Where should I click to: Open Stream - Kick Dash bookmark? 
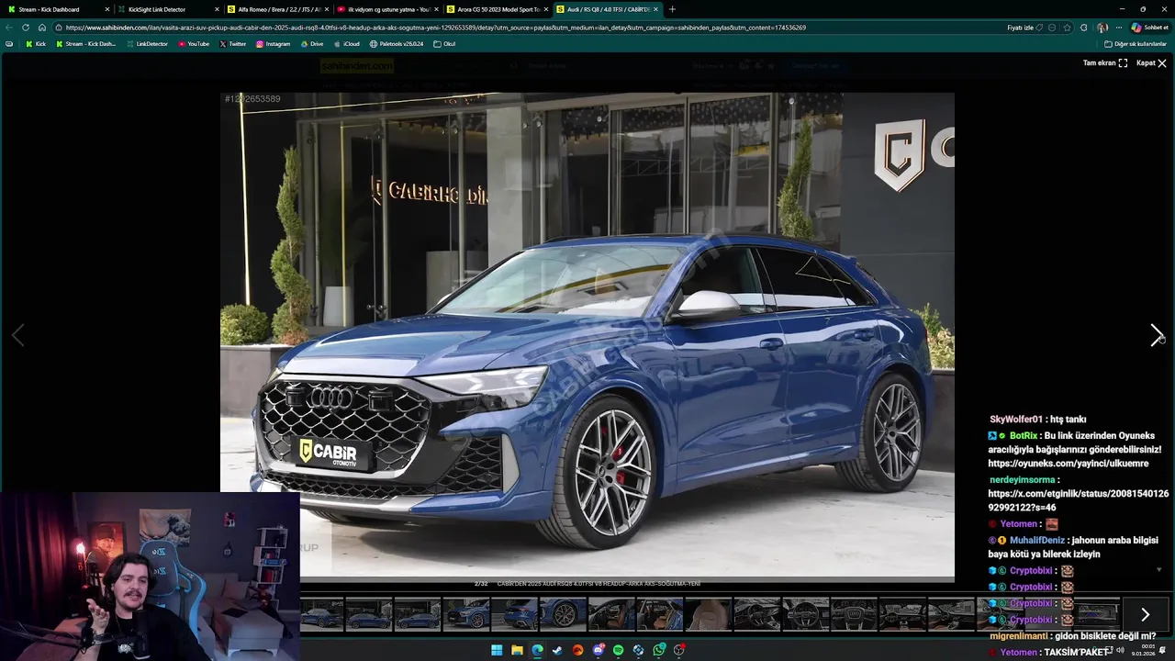(x=86, y=44)
